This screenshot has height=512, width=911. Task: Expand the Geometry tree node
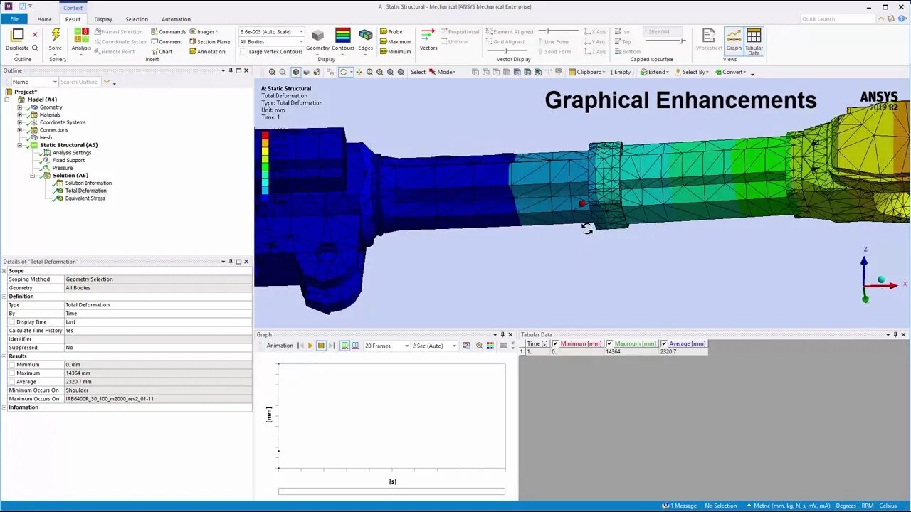click(x=20, y=107)
